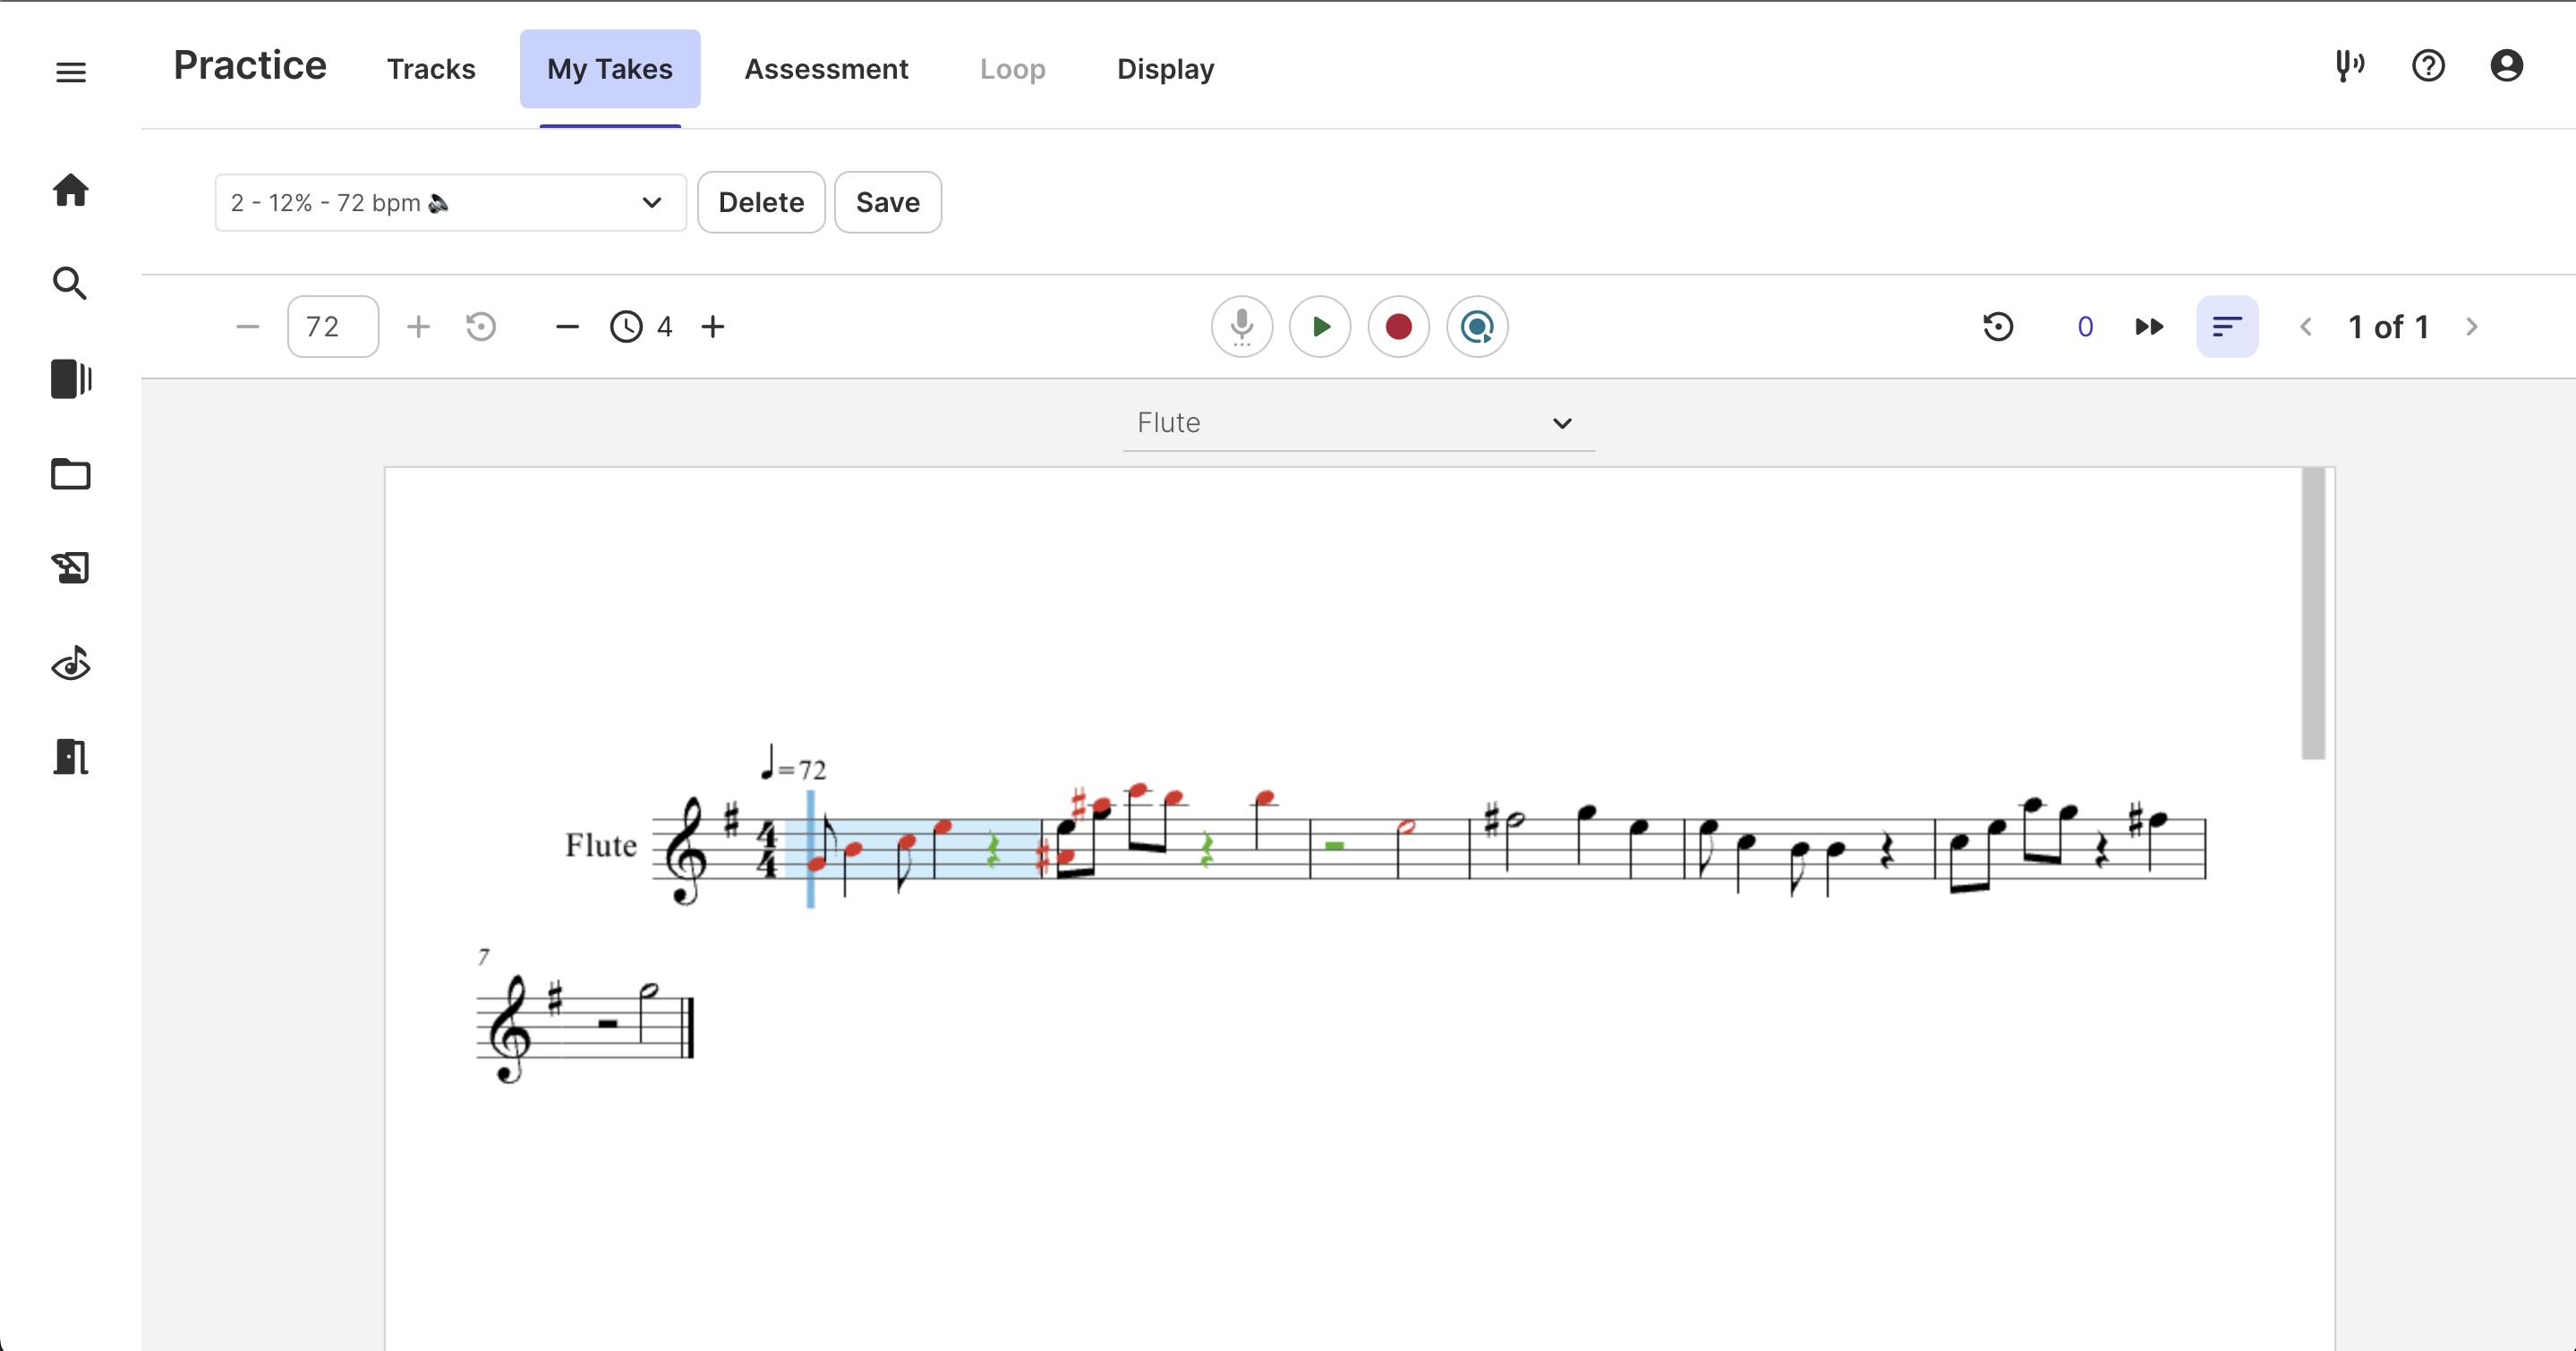Enable the count-in beats toggle
This screenshot has height=1351, width=2576.
[628, 327]
